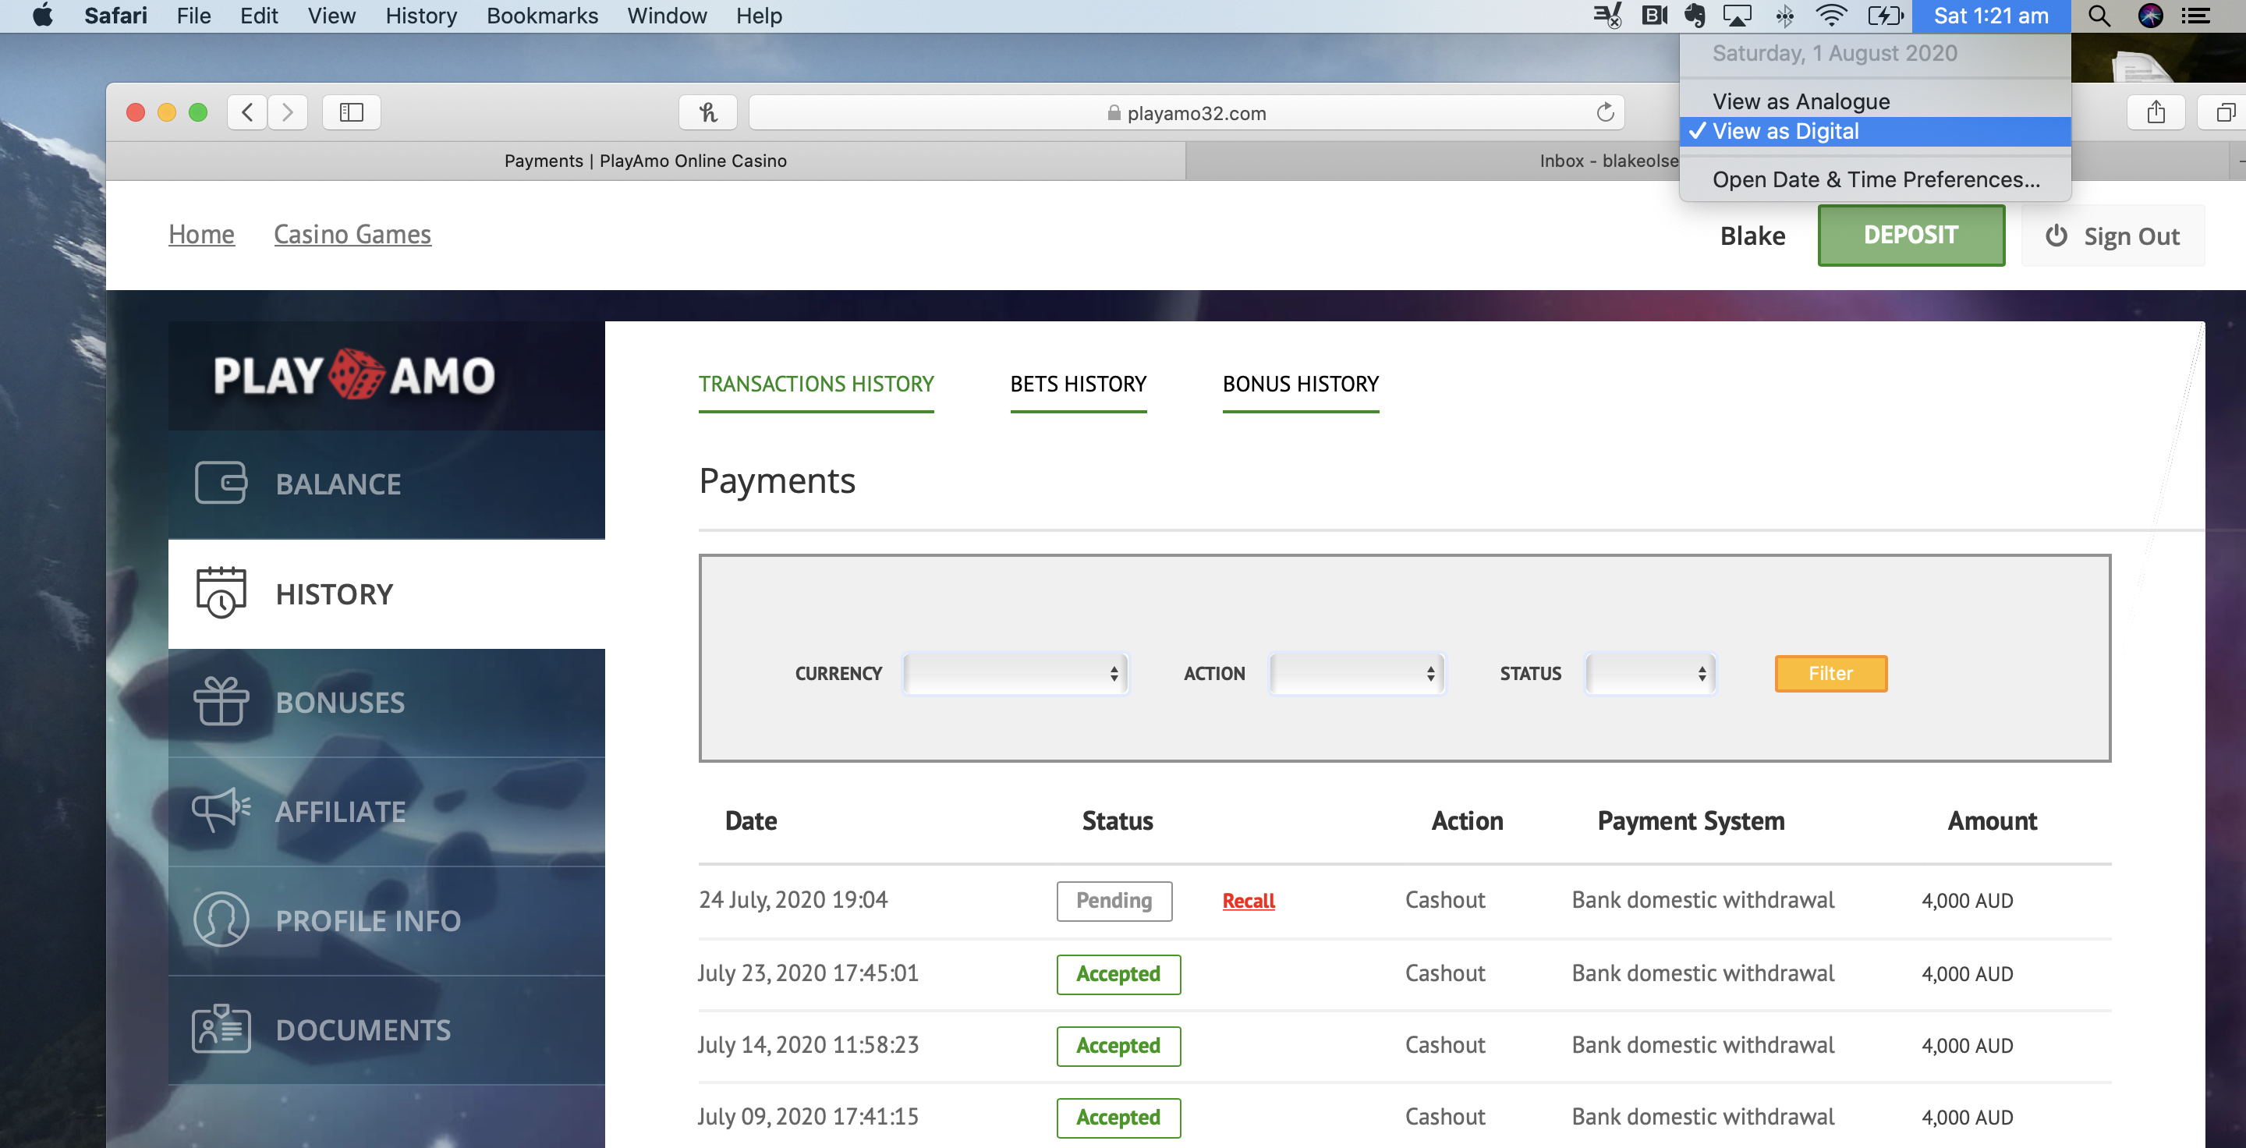Image resolution: width=2246 pixels, height=1148 pixels.
Task: Click the Honey extension icon
Action: point(708,112)
